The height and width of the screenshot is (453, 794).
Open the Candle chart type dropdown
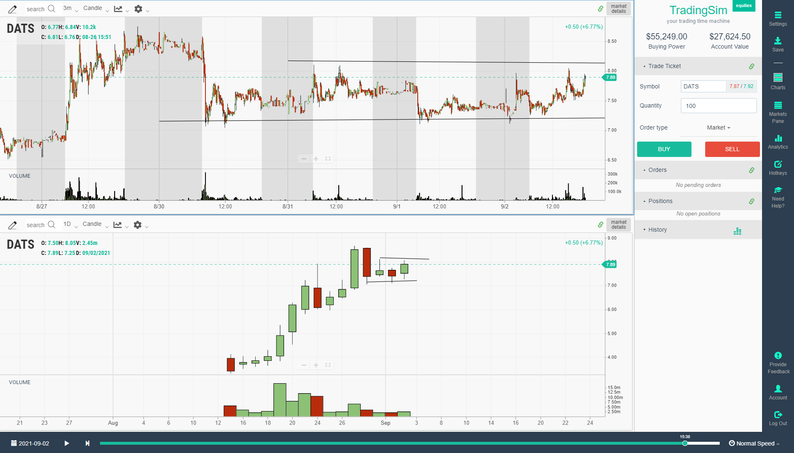click(x=95, y=8)
